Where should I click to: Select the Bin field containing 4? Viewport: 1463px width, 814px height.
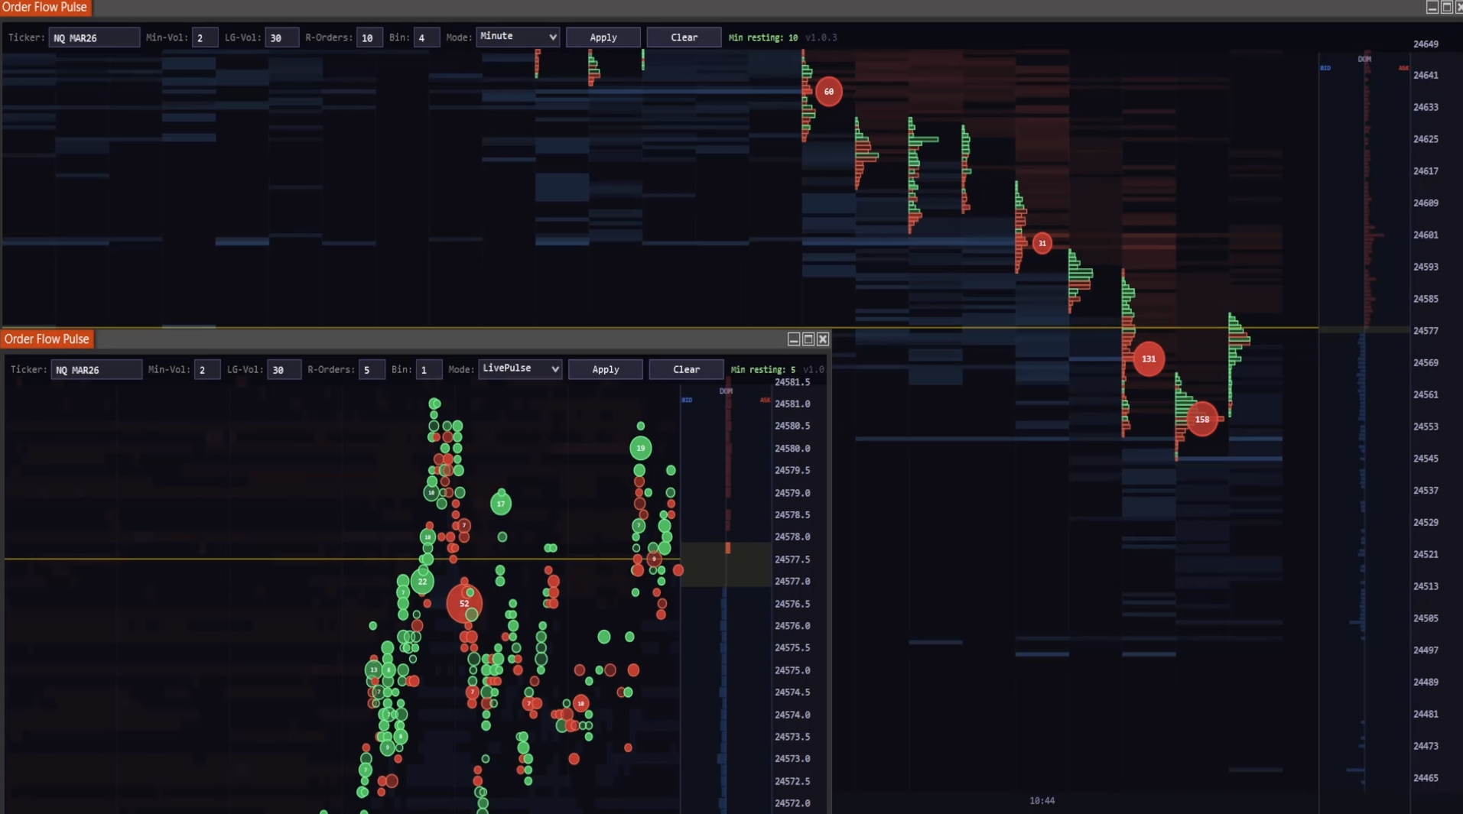(x=425, y=37)
